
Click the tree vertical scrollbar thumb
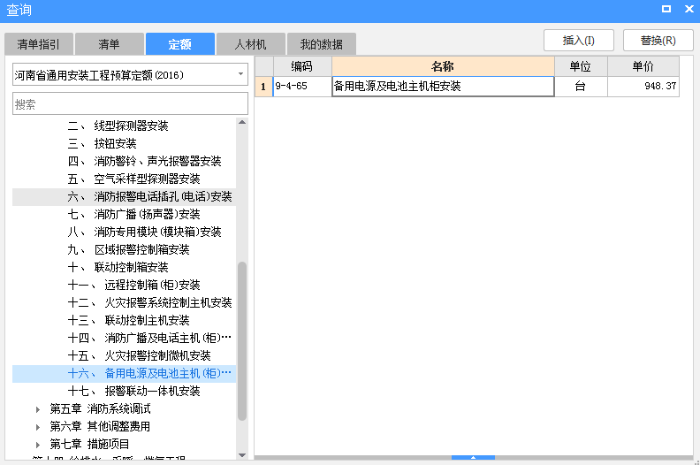click(242, 341)
